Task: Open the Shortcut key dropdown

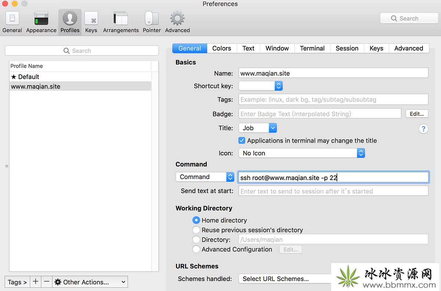Action: click(x=261, y=86)
